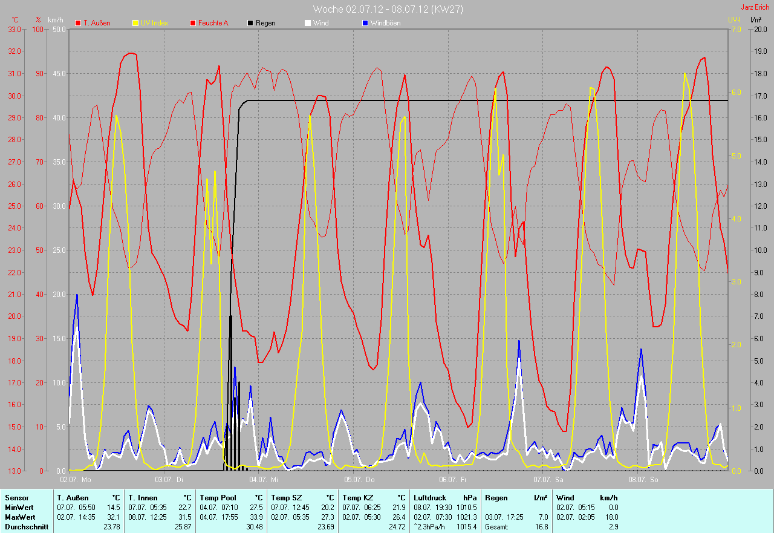The width and height of the screenshot is (774, 533).
Task: Click the UV-I axis label at top right
Action: 734,20
